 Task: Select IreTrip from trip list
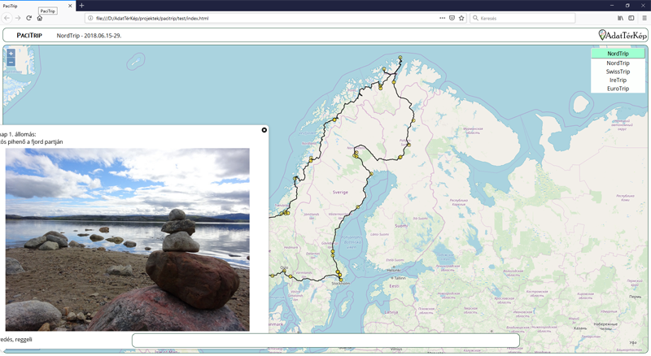tap(618, 80)
